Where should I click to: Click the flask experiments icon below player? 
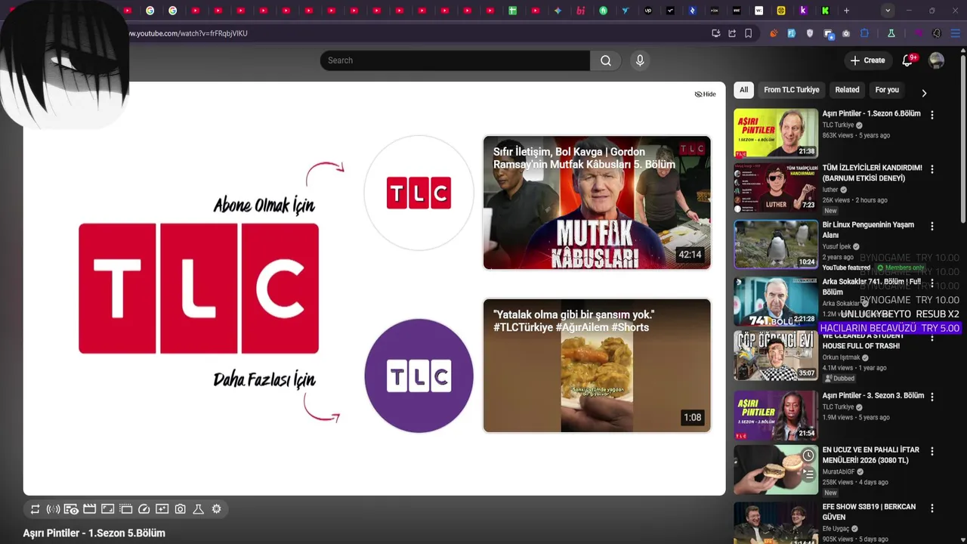pos(198,509)
